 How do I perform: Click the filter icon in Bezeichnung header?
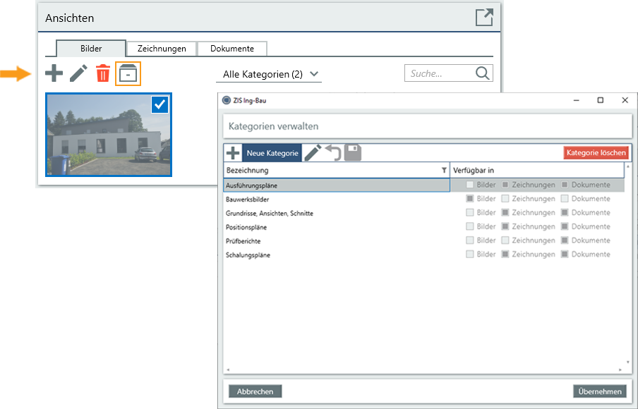tap(444, 171)
